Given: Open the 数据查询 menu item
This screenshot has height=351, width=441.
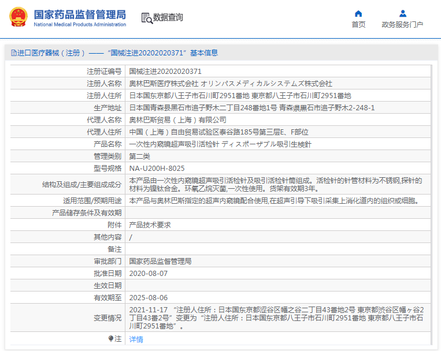Looking at the screenshot, I should tap(168, 17).
